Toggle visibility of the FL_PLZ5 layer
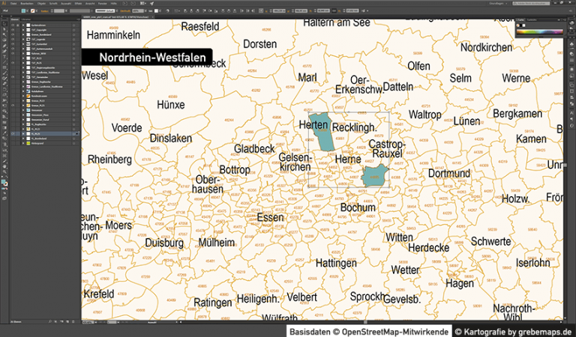 [13, 133]
